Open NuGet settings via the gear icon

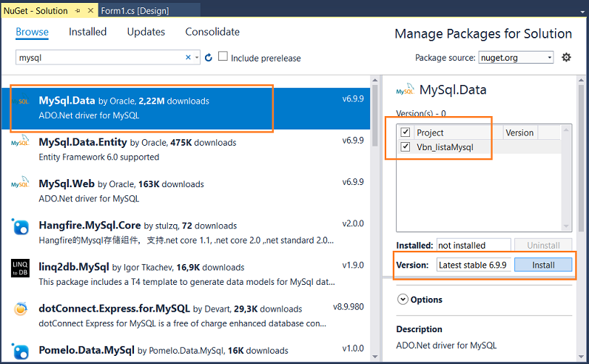point(566,57)
